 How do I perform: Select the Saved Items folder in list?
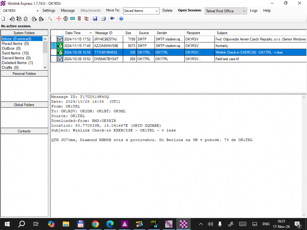tap(16, 58)
